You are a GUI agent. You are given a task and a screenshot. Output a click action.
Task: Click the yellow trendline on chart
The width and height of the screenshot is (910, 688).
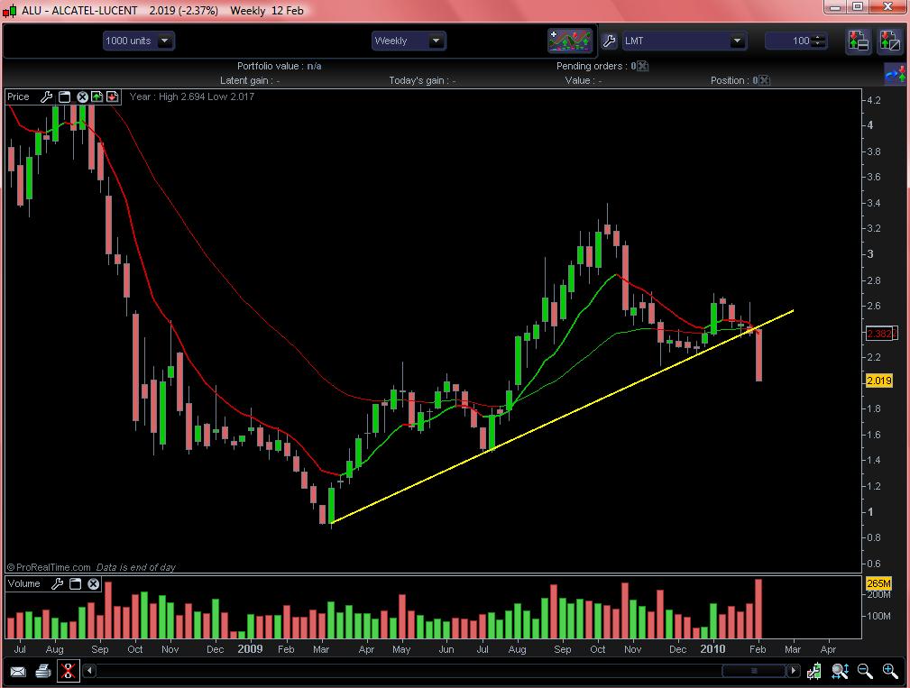click(562, 417)
